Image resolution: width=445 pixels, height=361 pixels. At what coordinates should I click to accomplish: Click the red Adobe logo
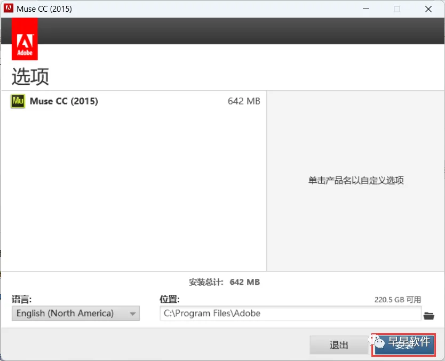(25, 39)
